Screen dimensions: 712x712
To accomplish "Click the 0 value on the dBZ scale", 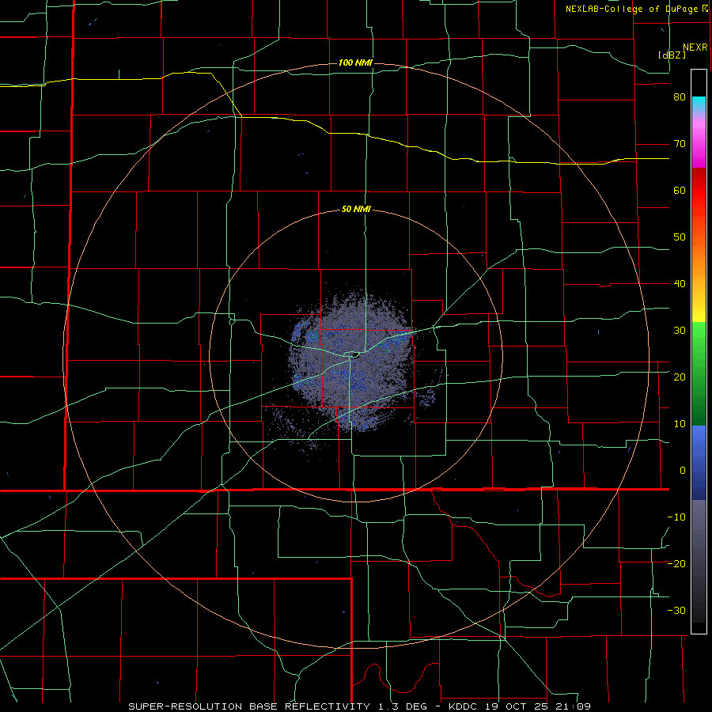I will coord(683,471).
